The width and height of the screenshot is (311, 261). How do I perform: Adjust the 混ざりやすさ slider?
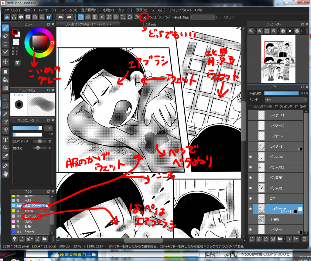(x=40, y=142)
